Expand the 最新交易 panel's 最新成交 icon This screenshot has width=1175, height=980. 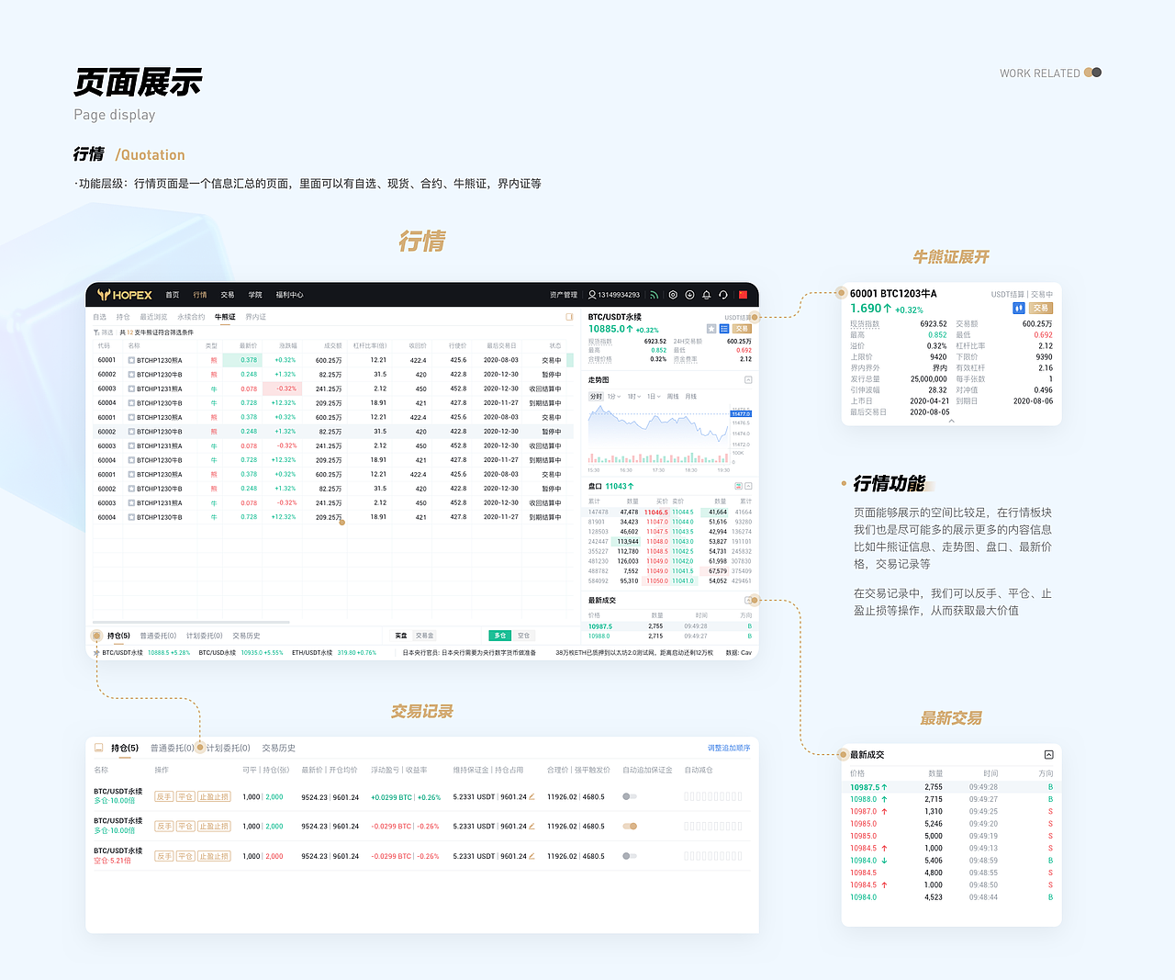[1049, 755]
